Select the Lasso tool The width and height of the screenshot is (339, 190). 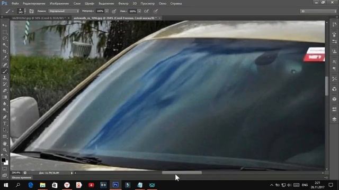(x=5, y=39)
